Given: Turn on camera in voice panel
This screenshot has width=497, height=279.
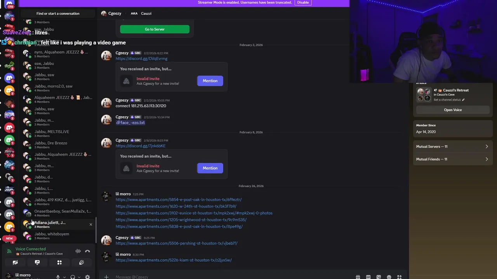Looking at the screenshot, I should pos(15,263).
